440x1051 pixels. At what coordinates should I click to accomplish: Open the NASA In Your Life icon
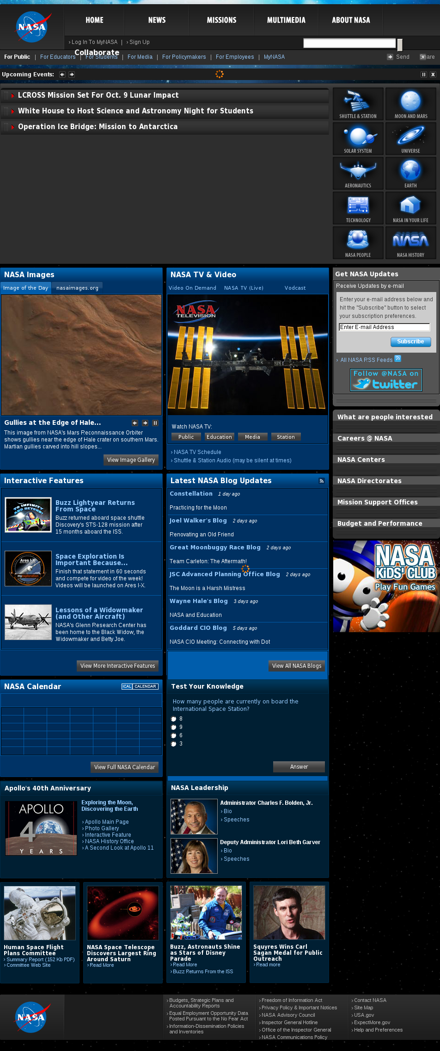pyautogui.click(x=411, y=208)
